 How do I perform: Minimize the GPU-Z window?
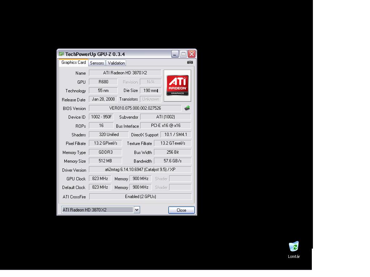[175, 54]
